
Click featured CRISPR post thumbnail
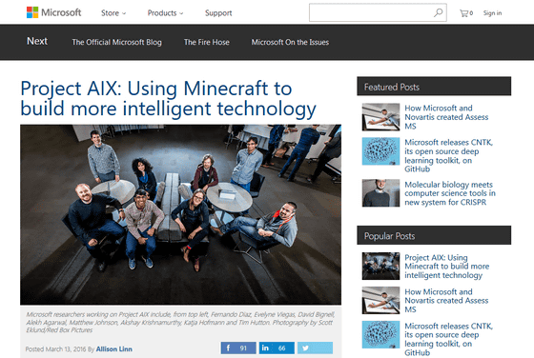click(380, 193)
